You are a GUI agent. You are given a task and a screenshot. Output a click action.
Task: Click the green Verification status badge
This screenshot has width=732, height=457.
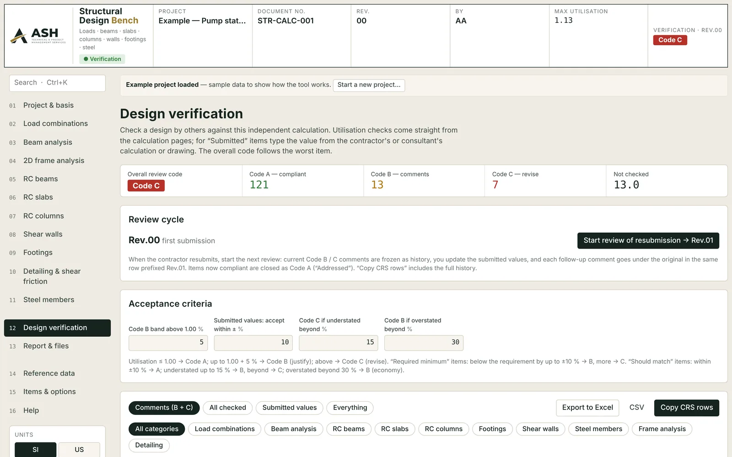[x=102, y=59]
